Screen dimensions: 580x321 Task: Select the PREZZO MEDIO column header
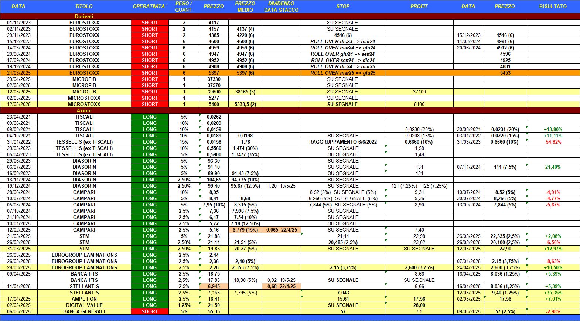coord(245,7)
